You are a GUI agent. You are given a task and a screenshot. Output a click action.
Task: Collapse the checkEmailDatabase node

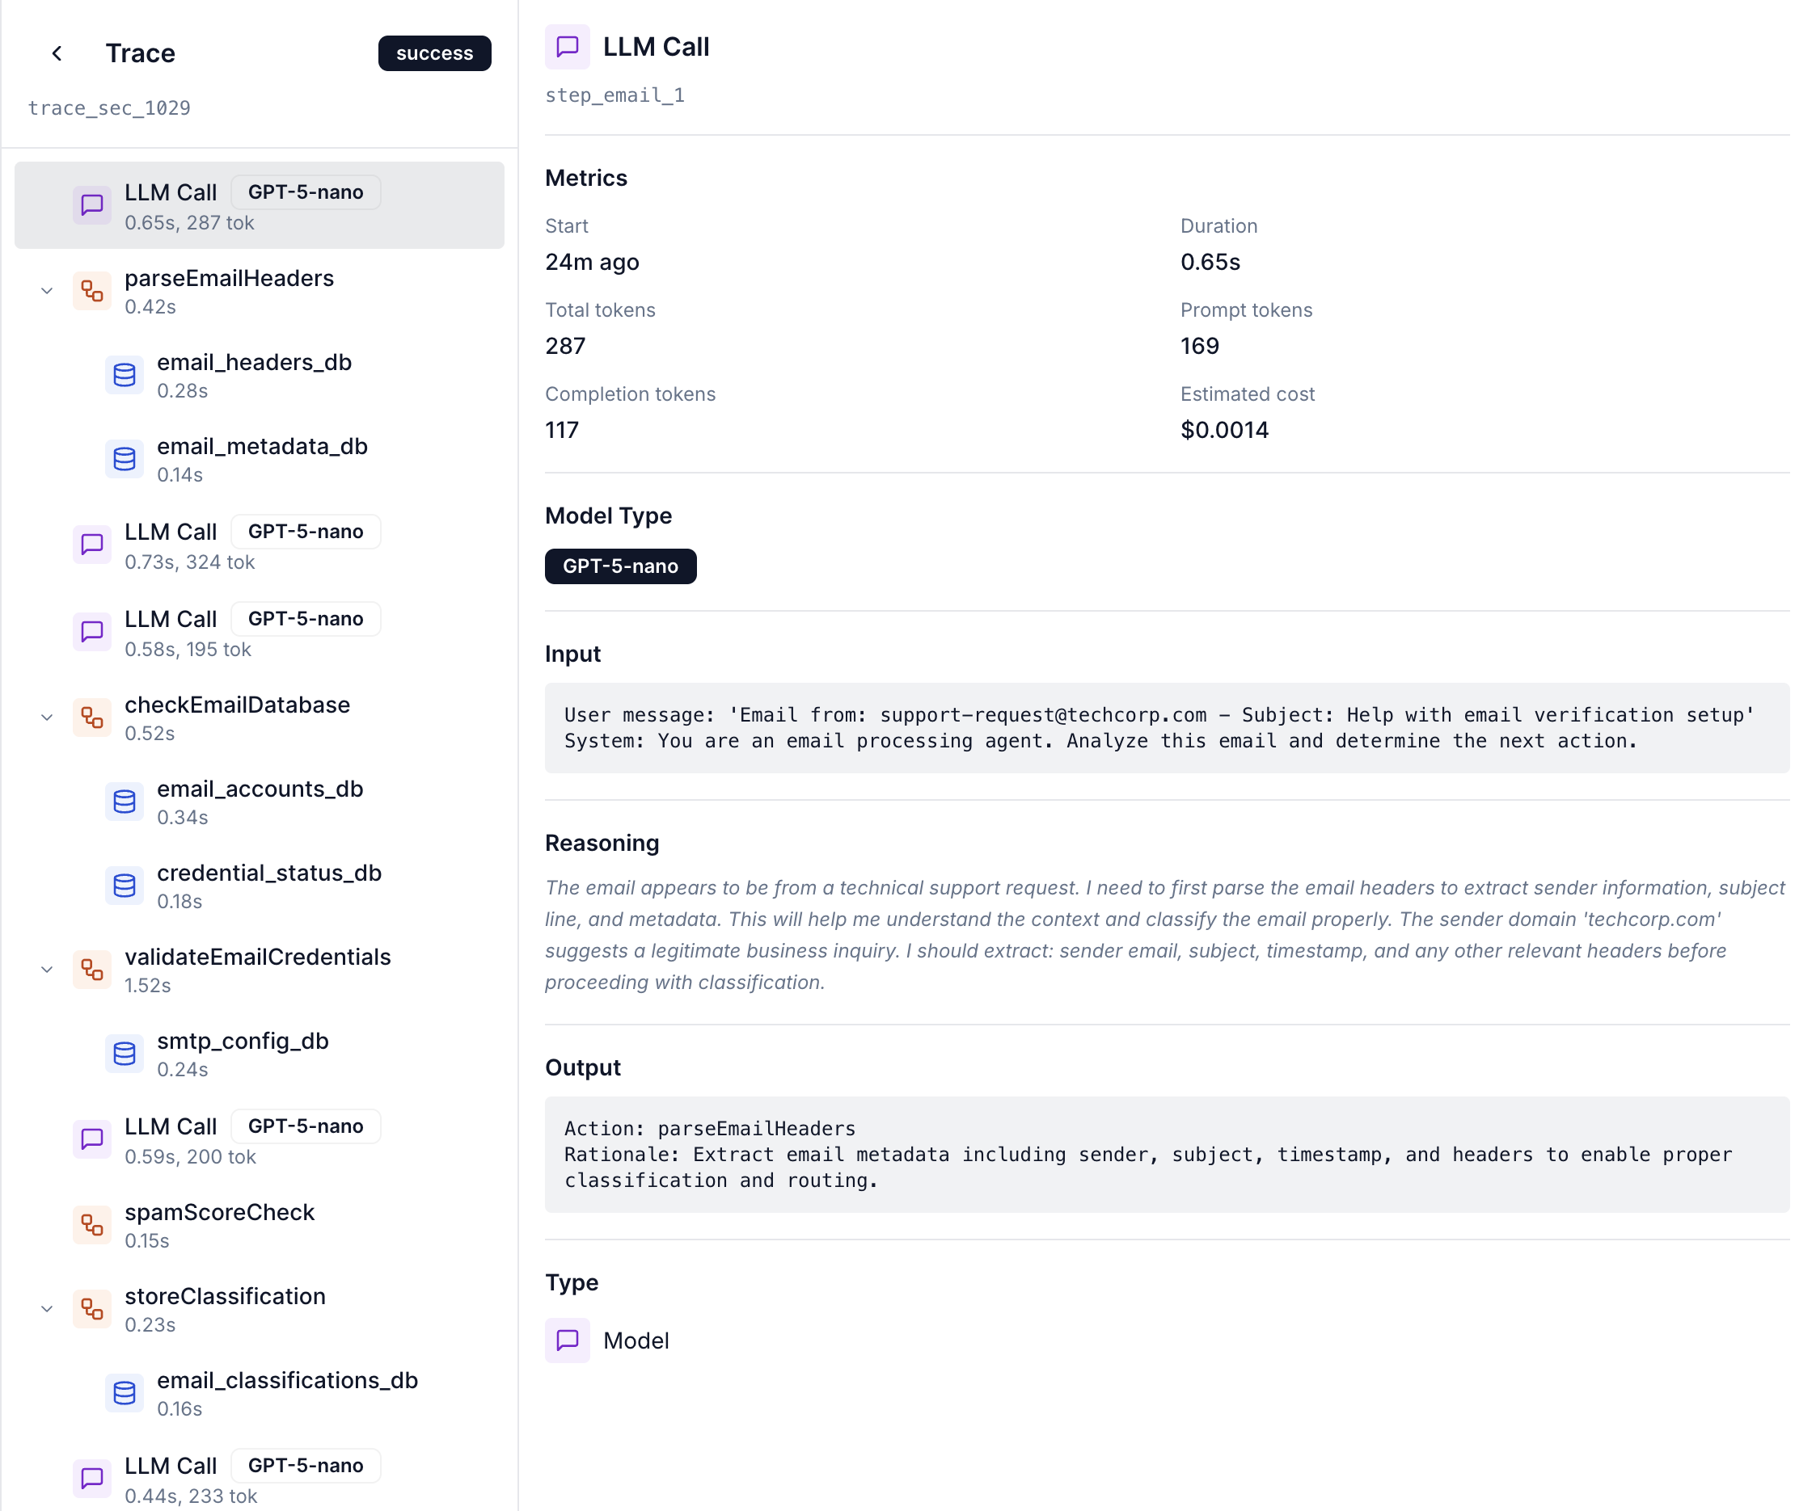tap(47, 718)
